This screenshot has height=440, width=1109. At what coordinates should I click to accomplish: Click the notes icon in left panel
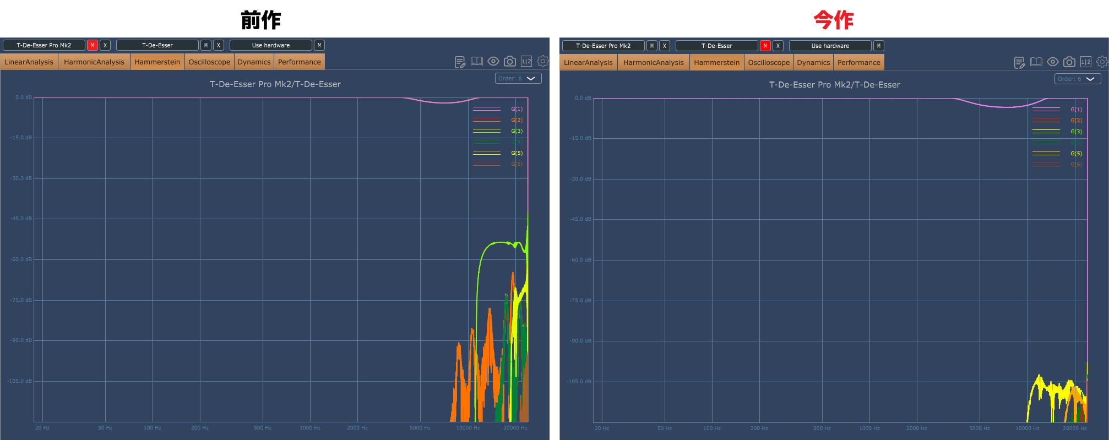tap(460, 62)
